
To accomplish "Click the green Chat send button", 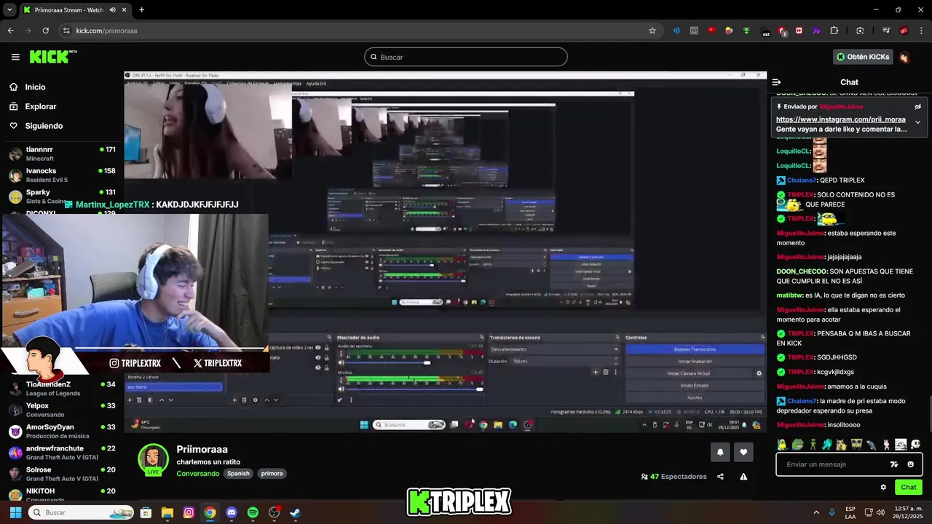I will [908, 488].
